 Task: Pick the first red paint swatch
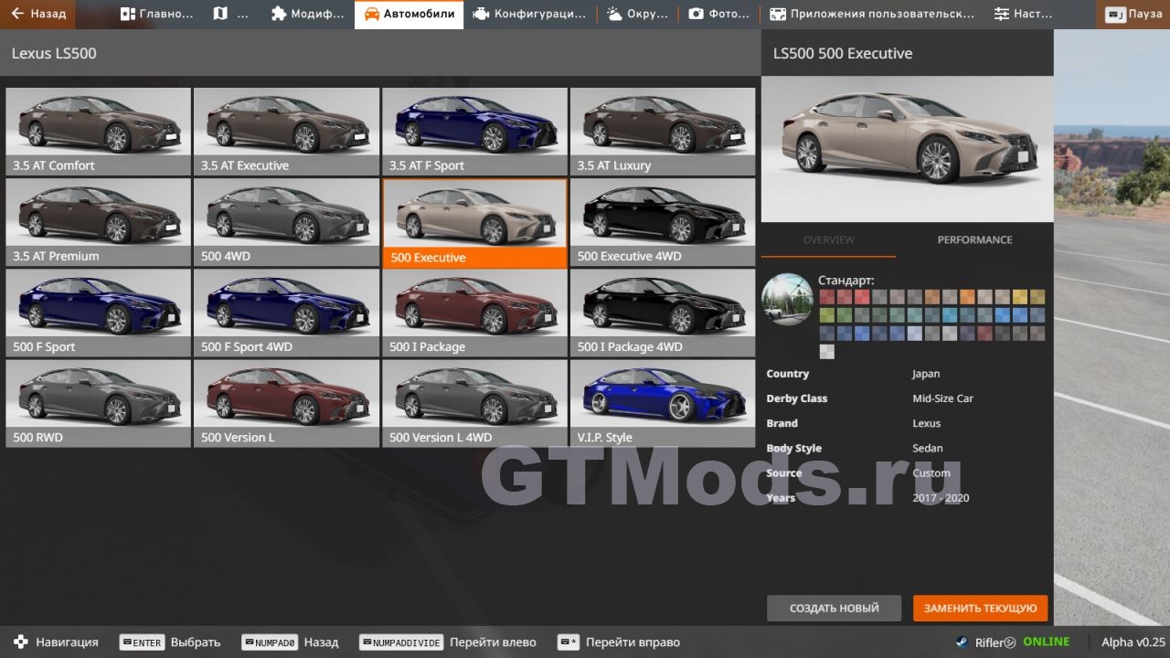pos(826,297)
